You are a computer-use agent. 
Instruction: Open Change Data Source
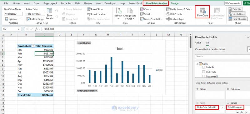click(x=130, y=14)
